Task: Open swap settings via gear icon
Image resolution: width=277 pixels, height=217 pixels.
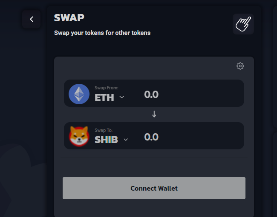Action: 240,66
